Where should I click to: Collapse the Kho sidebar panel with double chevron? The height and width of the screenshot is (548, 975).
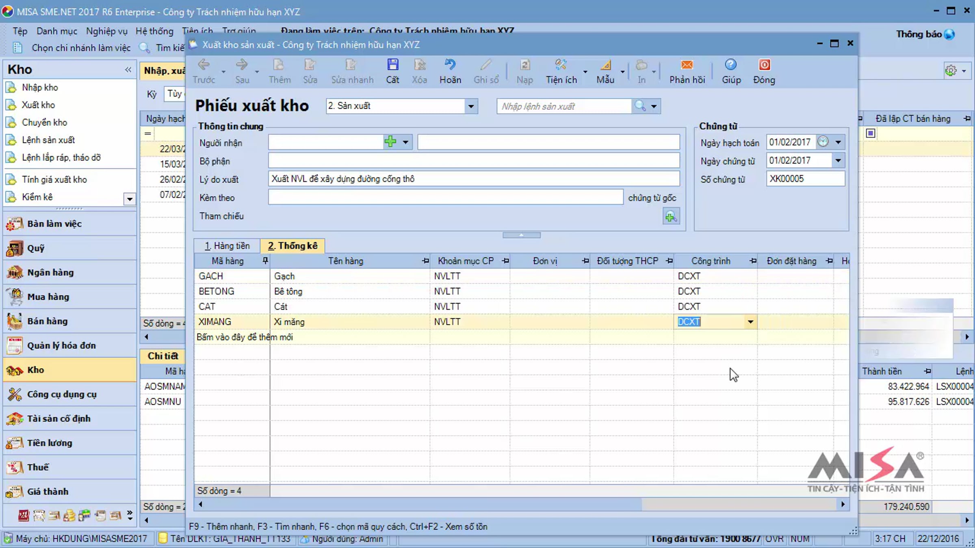click(128, 69)
